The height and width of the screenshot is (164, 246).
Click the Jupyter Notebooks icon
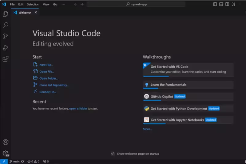pos(146,120)
